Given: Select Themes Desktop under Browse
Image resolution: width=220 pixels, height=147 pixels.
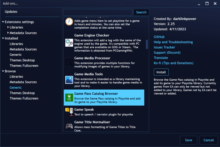Looking at the screenshot, I should [22, 93].
